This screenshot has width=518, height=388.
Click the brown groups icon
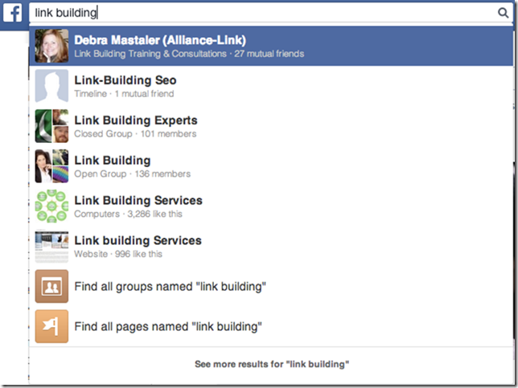coord(51,287)
